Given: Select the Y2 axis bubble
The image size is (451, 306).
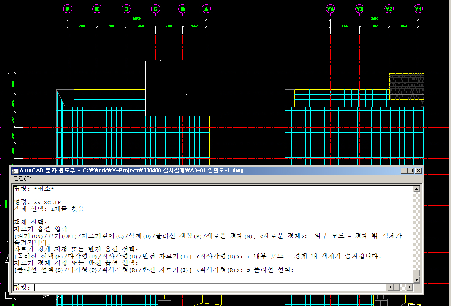Looking at the screenshot, I should (389, 9).
